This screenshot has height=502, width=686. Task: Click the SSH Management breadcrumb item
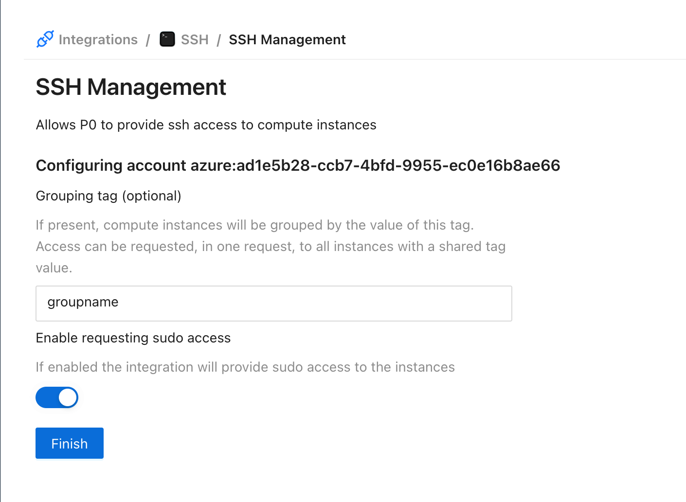pos(287,39)
